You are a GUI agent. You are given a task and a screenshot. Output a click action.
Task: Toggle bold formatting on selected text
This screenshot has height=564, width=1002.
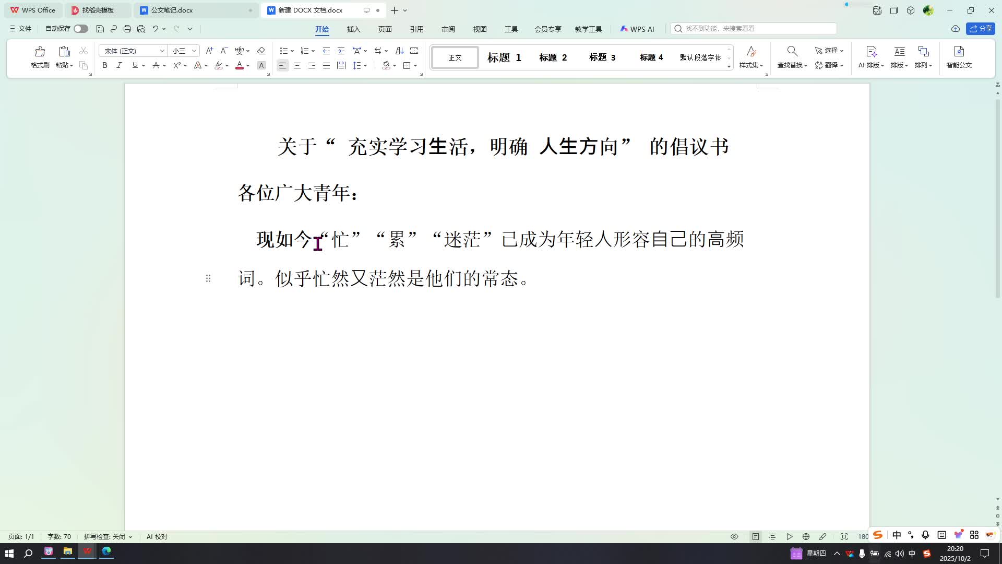click(104, 65)
